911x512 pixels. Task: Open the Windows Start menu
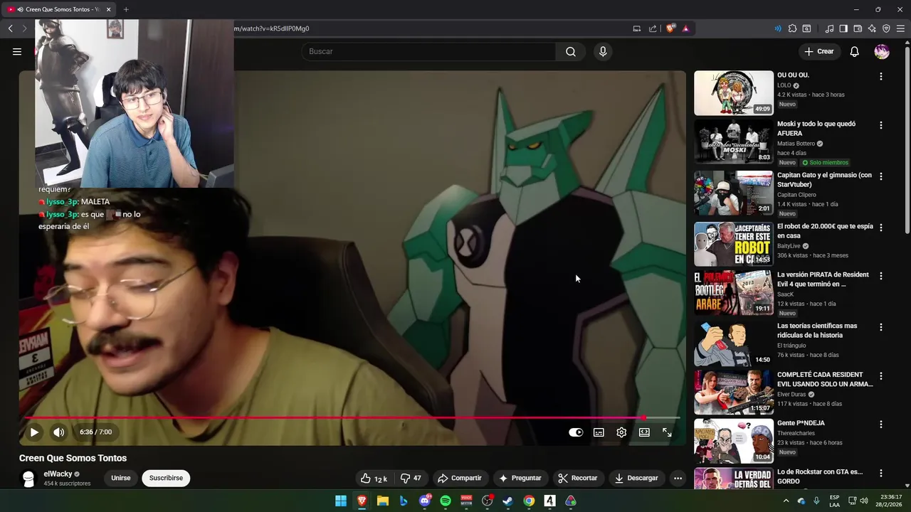click(x=341, y=501)
